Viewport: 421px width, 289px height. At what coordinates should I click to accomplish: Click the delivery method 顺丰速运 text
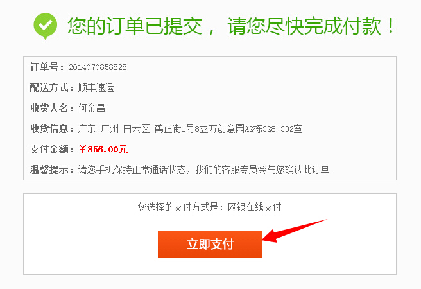(96, 88)
